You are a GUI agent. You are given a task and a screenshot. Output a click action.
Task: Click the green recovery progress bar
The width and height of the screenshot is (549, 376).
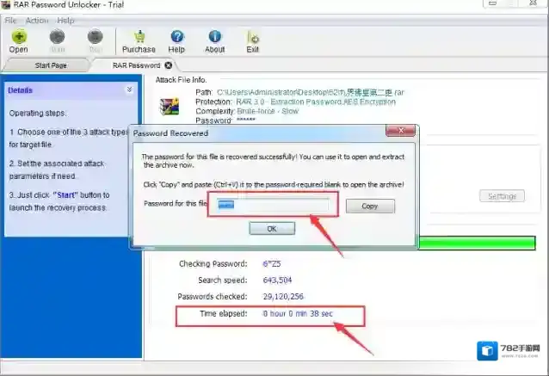click(x=477, y=243)
